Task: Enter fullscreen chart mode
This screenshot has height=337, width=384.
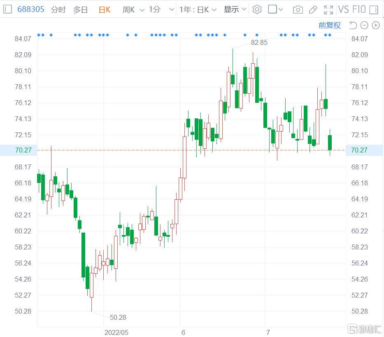Action: coord(328,10)
